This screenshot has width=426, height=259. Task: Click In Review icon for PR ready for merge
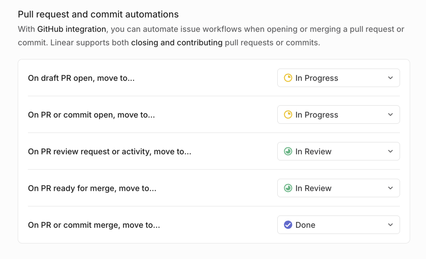click(x=288, y=188)
